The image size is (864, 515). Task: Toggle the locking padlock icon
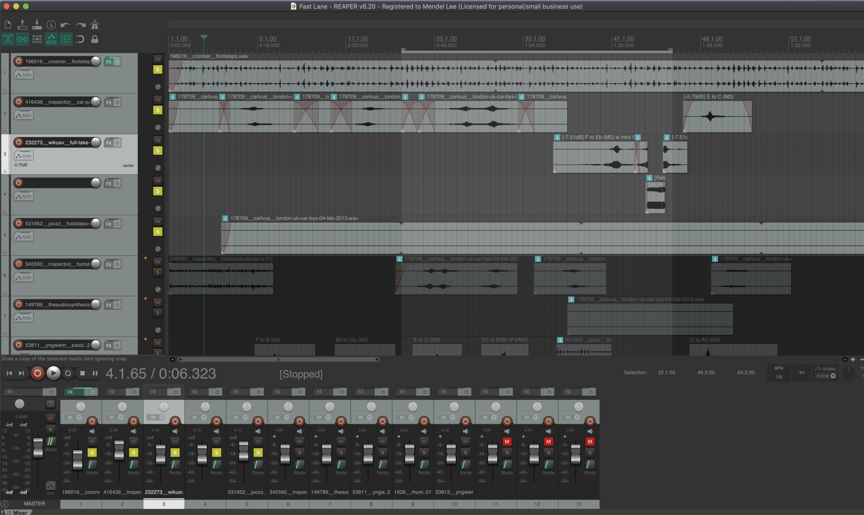pyautogui.click(x=95, y=39)
